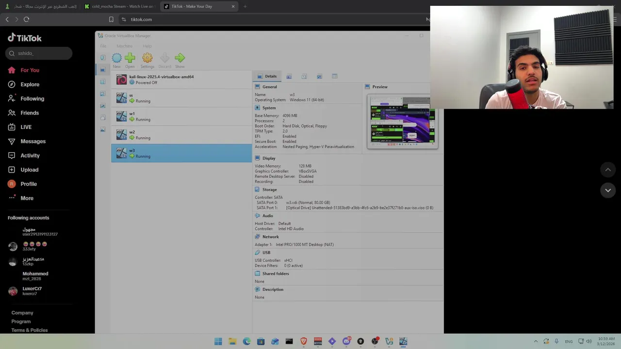Switch to the Details tab

click(x=267, y=76)
